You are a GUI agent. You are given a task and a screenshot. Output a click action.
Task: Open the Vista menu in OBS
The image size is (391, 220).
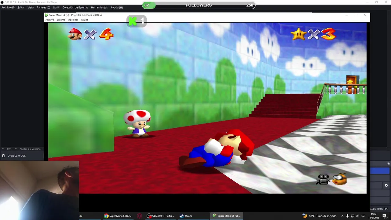pos(31,7)
